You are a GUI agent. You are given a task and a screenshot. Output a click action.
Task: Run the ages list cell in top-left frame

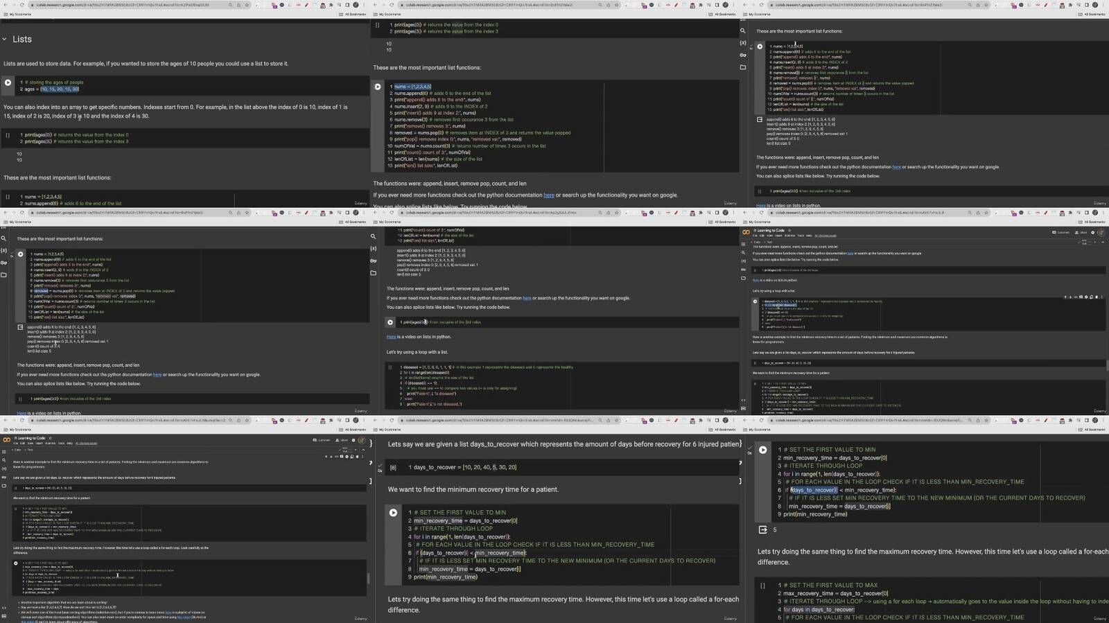8,82
